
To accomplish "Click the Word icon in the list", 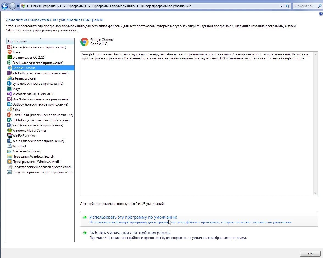I will 9,141.
